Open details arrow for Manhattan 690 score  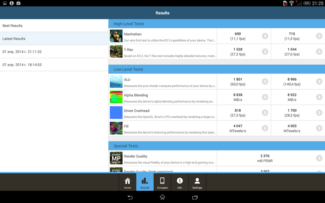(x=265, y=36)
